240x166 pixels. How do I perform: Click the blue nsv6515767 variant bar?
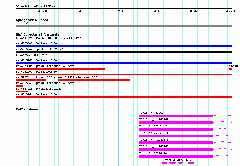click(124, 63)
